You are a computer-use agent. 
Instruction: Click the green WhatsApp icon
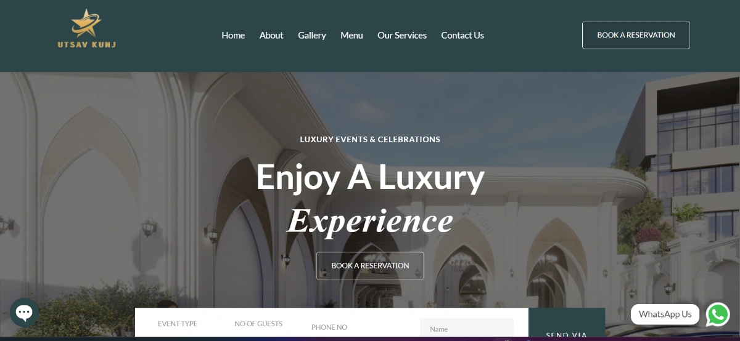(718, 315)
